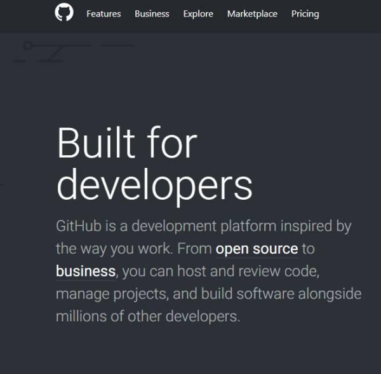
Task: Click the GitHub Octocat logo
Action: (x=64, y=12)
